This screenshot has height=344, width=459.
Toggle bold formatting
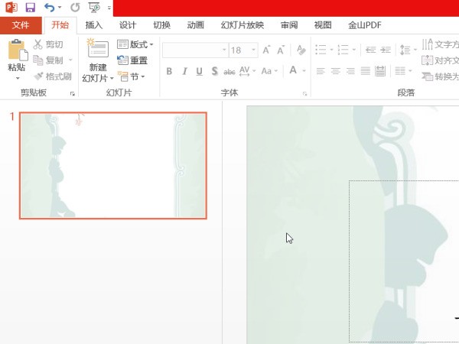click(x=169, y=71)
